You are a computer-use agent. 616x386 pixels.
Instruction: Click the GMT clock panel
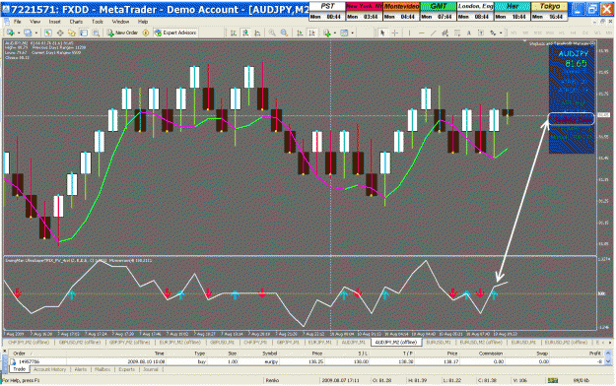(x=438, y=11)
